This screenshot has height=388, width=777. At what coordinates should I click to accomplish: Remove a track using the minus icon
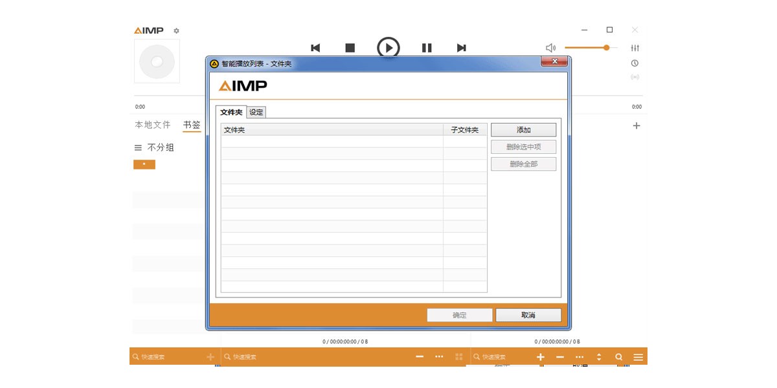[561, 356]
